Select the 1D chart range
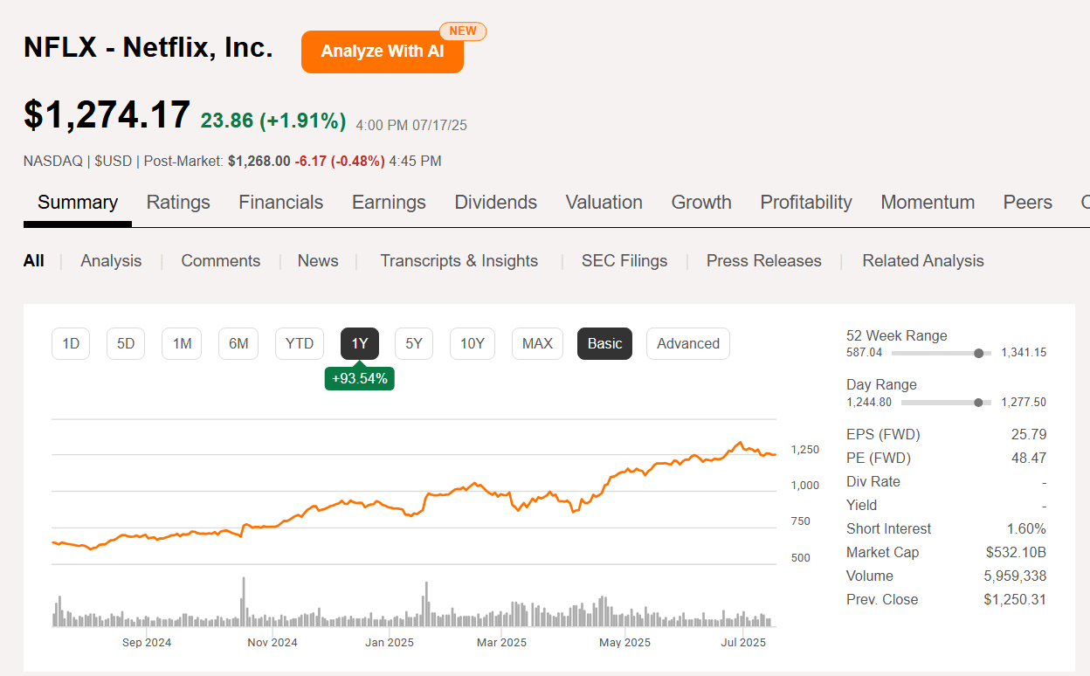Screen dimensions: 1090x676 [x=71, y=343]
